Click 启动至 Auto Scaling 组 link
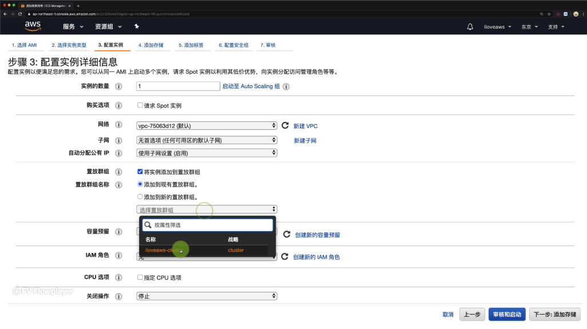The image size is (587, 329). [251, 86]
